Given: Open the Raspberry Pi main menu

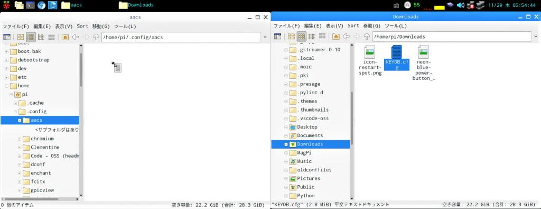Looking at the screenshot, I should [6, 5].
